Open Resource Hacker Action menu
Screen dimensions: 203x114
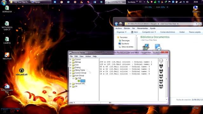(88, 56)
